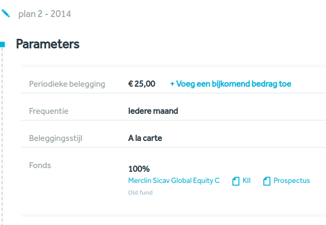
Task: Click the pencil edit icon beside plan name
Action: click(6, 13)
